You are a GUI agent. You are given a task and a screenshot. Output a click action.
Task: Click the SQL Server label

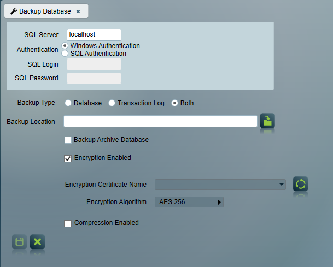pos(41,35)
